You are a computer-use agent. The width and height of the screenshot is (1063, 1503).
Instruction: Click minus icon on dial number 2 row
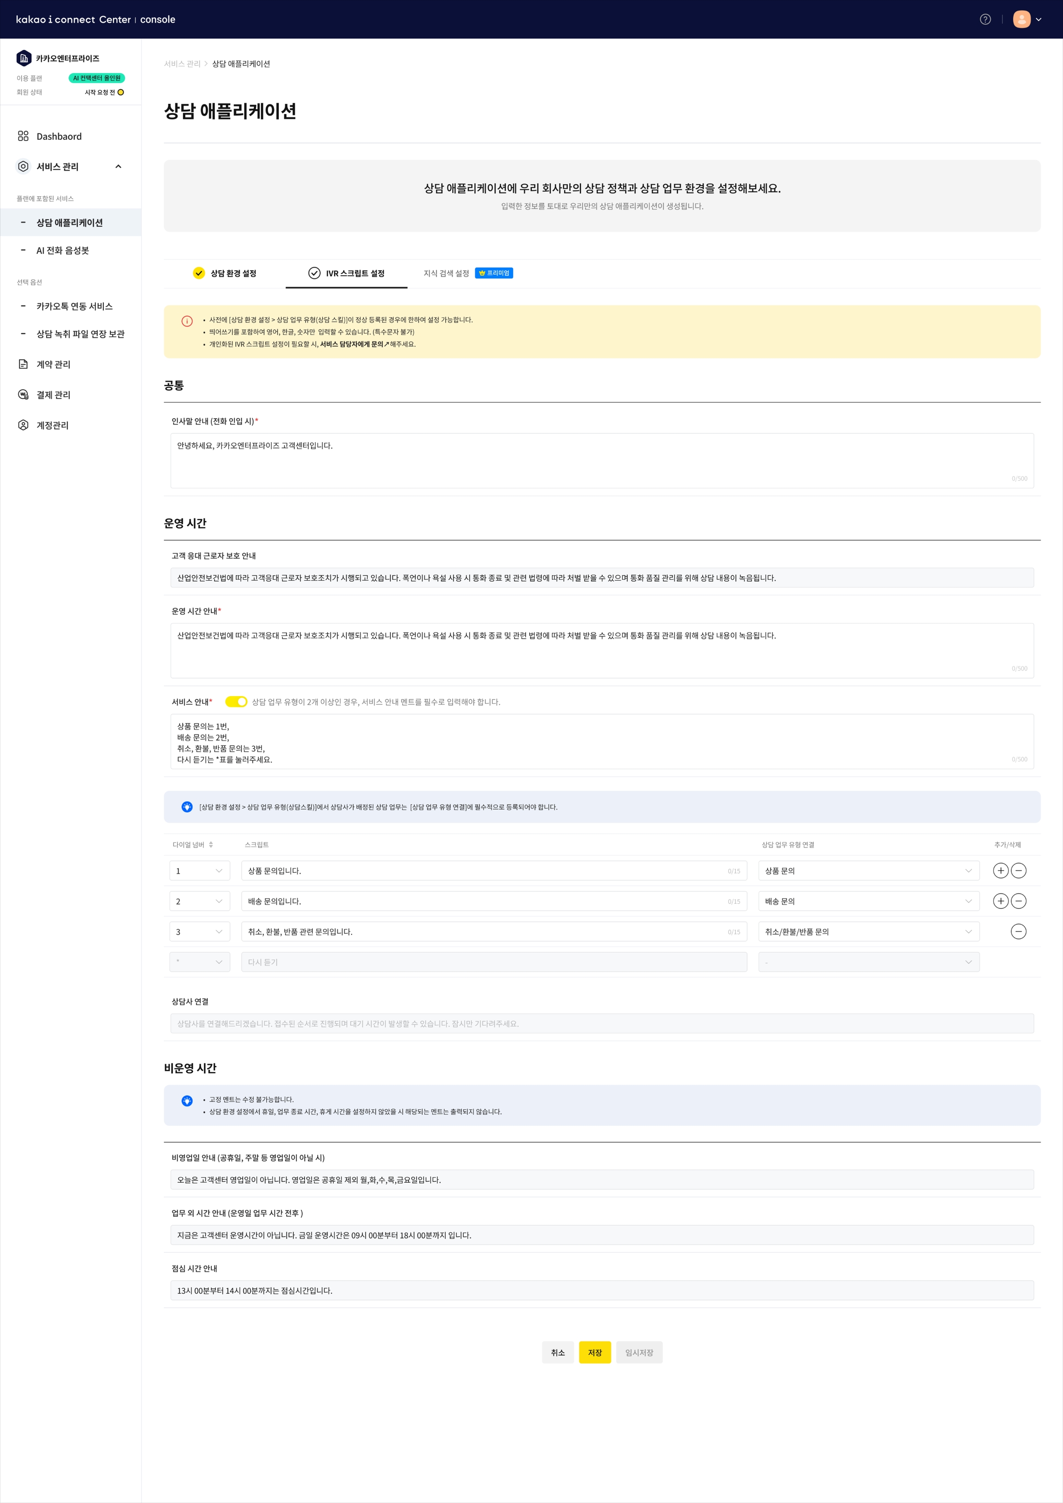[x=1019, y=901]
